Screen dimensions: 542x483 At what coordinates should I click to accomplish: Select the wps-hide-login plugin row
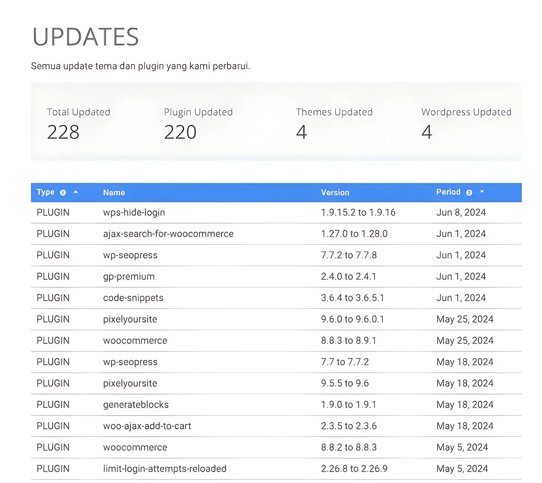coord(276,212)
